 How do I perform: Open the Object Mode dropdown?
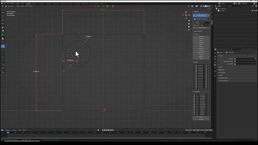[x=10, y=6]
